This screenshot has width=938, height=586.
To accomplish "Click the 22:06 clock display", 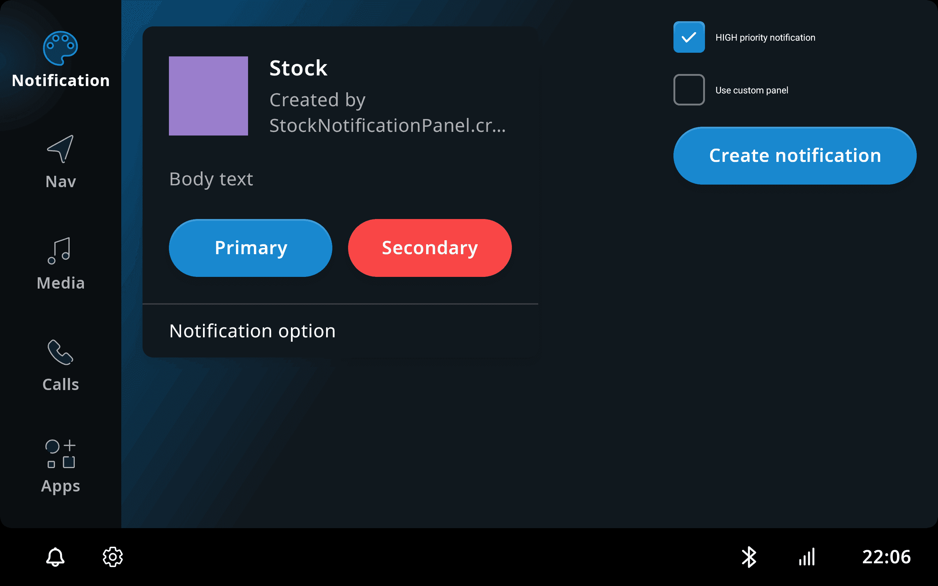I will [x=886, y=557].
